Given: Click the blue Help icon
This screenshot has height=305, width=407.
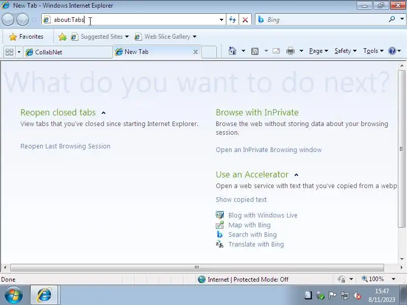Looking at the screenshot, I should [x=392, y=51].
